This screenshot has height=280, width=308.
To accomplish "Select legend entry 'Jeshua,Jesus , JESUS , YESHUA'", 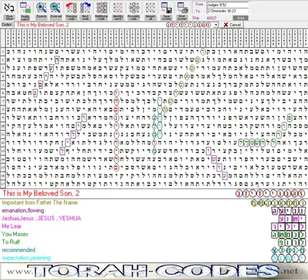I will tap(41, 218).
